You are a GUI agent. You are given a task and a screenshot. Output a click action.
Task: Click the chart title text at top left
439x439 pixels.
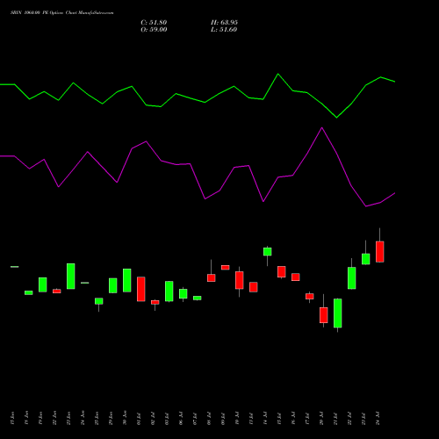[61, 12]
